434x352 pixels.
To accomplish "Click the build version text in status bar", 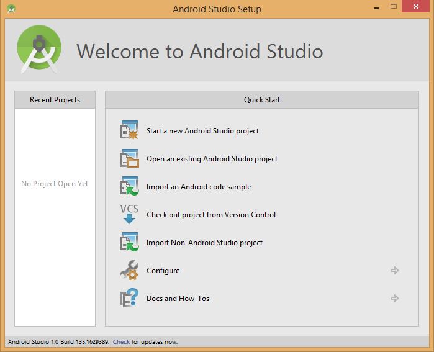I will click(59, 342).
